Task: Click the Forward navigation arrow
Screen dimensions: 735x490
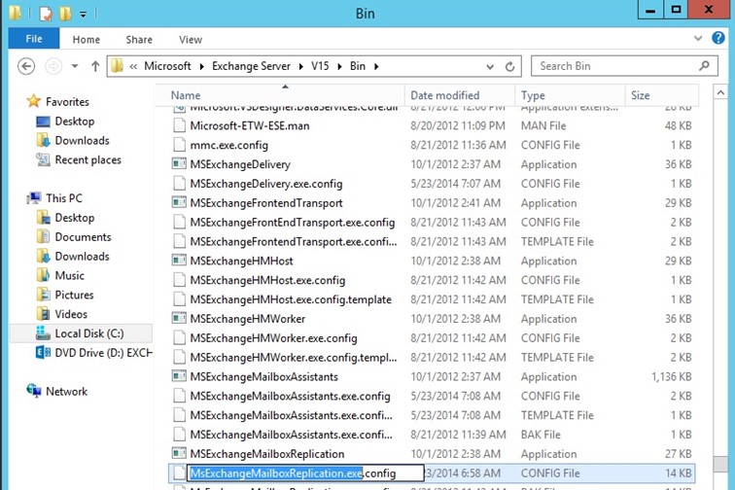Action: click(52, 66)
